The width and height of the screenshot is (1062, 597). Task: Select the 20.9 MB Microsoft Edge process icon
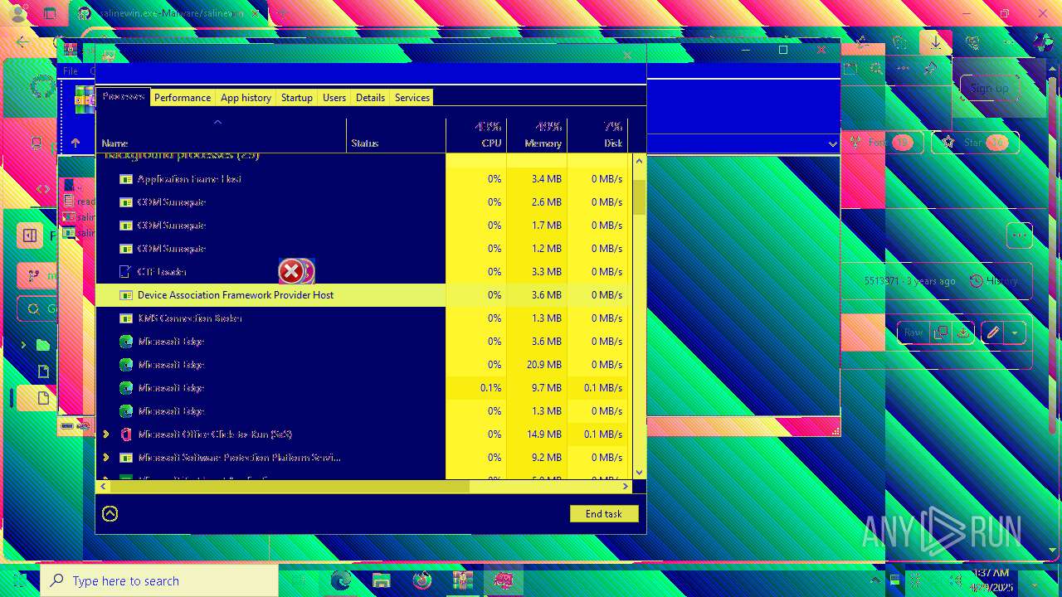[126, 364]
